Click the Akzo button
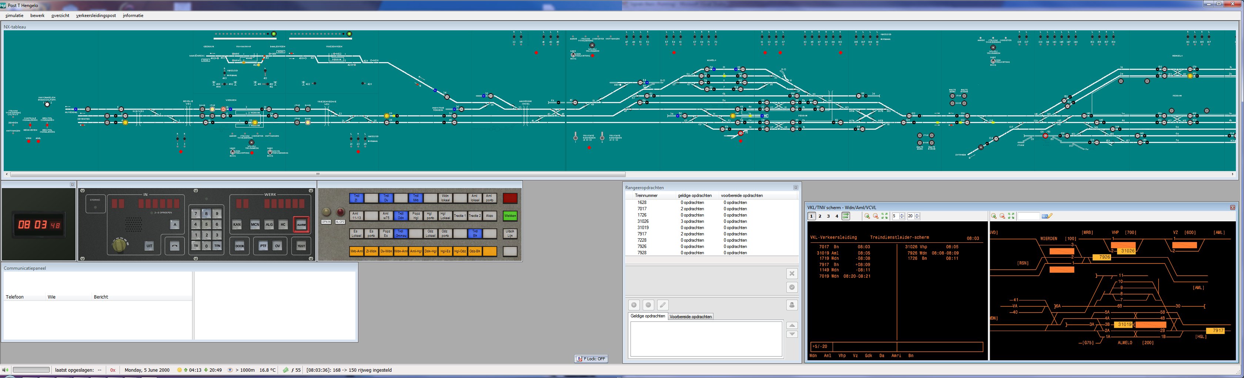 coord(490,216)
